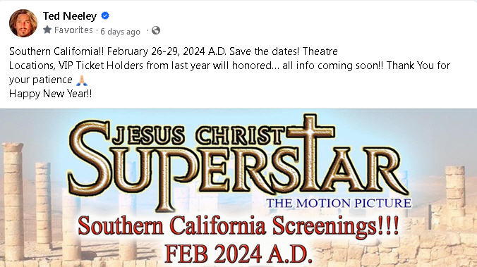Open the golden SUPERSTAR logo image
477x267 pixels.
coord(238,163)
